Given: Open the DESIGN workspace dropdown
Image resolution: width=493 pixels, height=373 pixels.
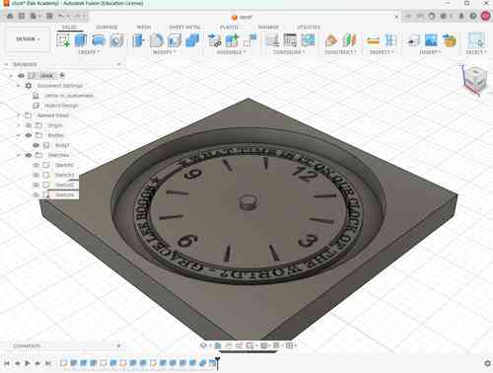Looking at the screenshot, I should tap(28, 39).
